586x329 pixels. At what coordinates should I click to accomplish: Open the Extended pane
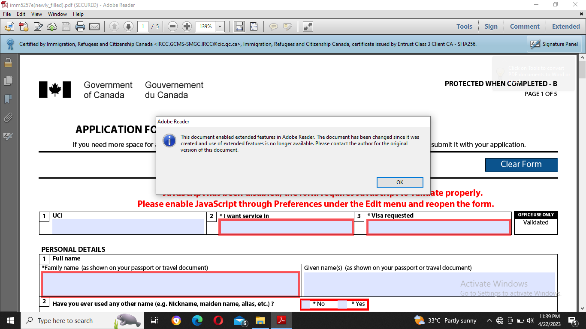click(566, 27)
